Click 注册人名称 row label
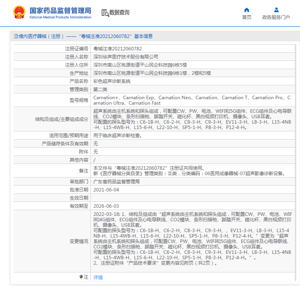The image size is (300, 286). tap(77, 57)
